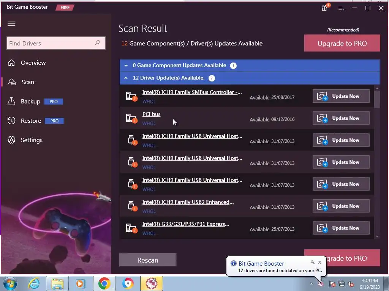Click the Settings gear icon
The height and width of the screenshot is (291, 389).
pyautogui.click(x=11, y=140)
